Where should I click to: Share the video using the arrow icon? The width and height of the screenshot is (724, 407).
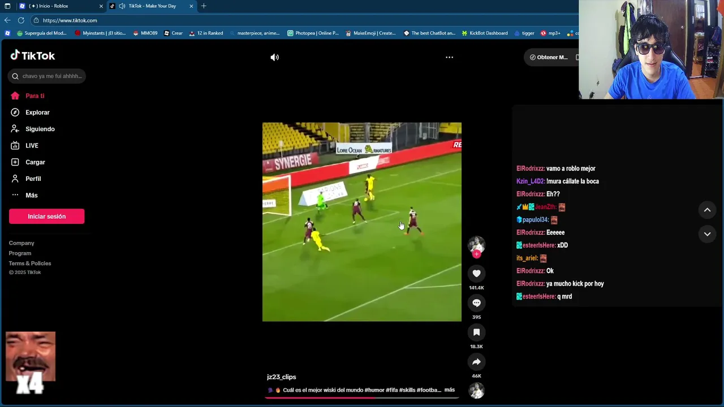476,362
